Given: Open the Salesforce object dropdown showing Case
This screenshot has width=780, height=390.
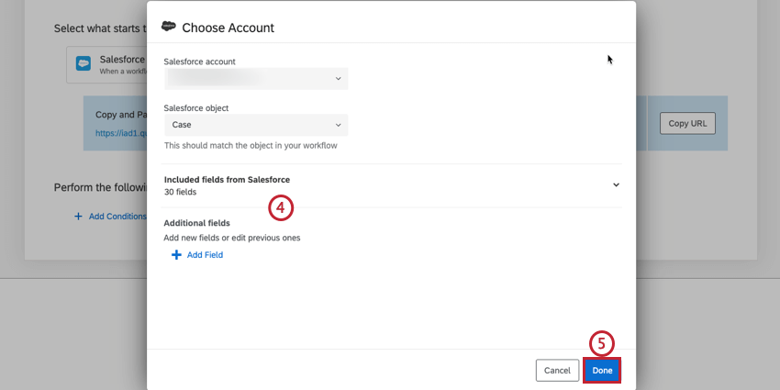Looking at the screenshot, I should [x=255, y=125].
